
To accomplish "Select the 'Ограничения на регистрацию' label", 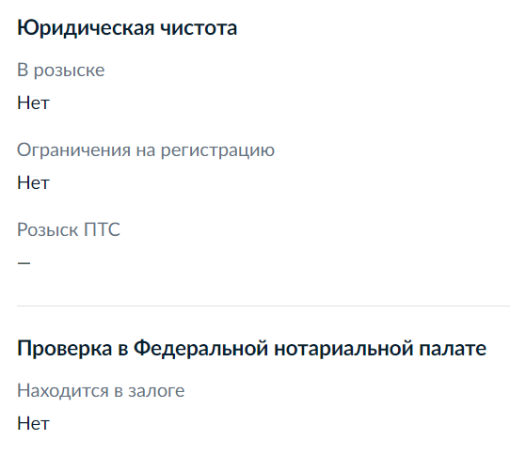I will [x=146, y=150].
